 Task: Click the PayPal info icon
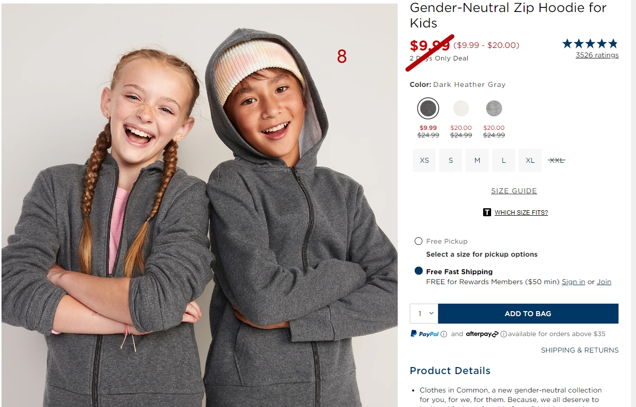coord(444,334)
